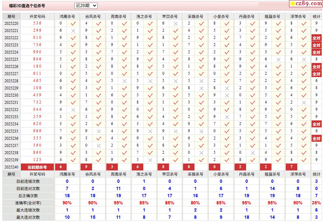Screen dimensions: 323x222
Task: Click the 周南杀号 X mark in row 2025228
Action: pos(124,81)
